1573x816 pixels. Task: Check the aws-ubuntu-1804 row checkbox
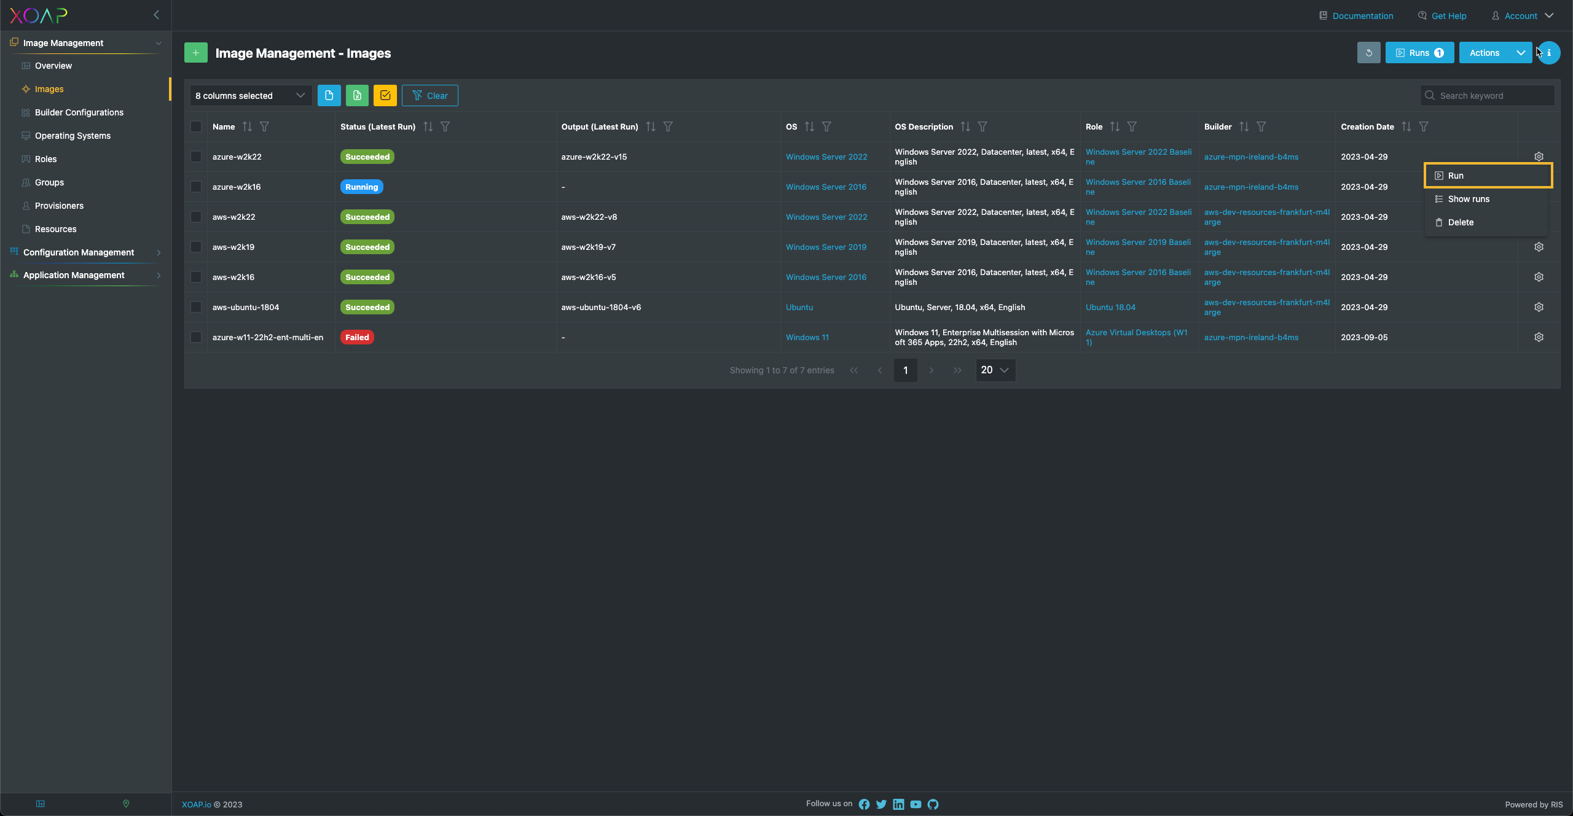(x=196, y=307)
